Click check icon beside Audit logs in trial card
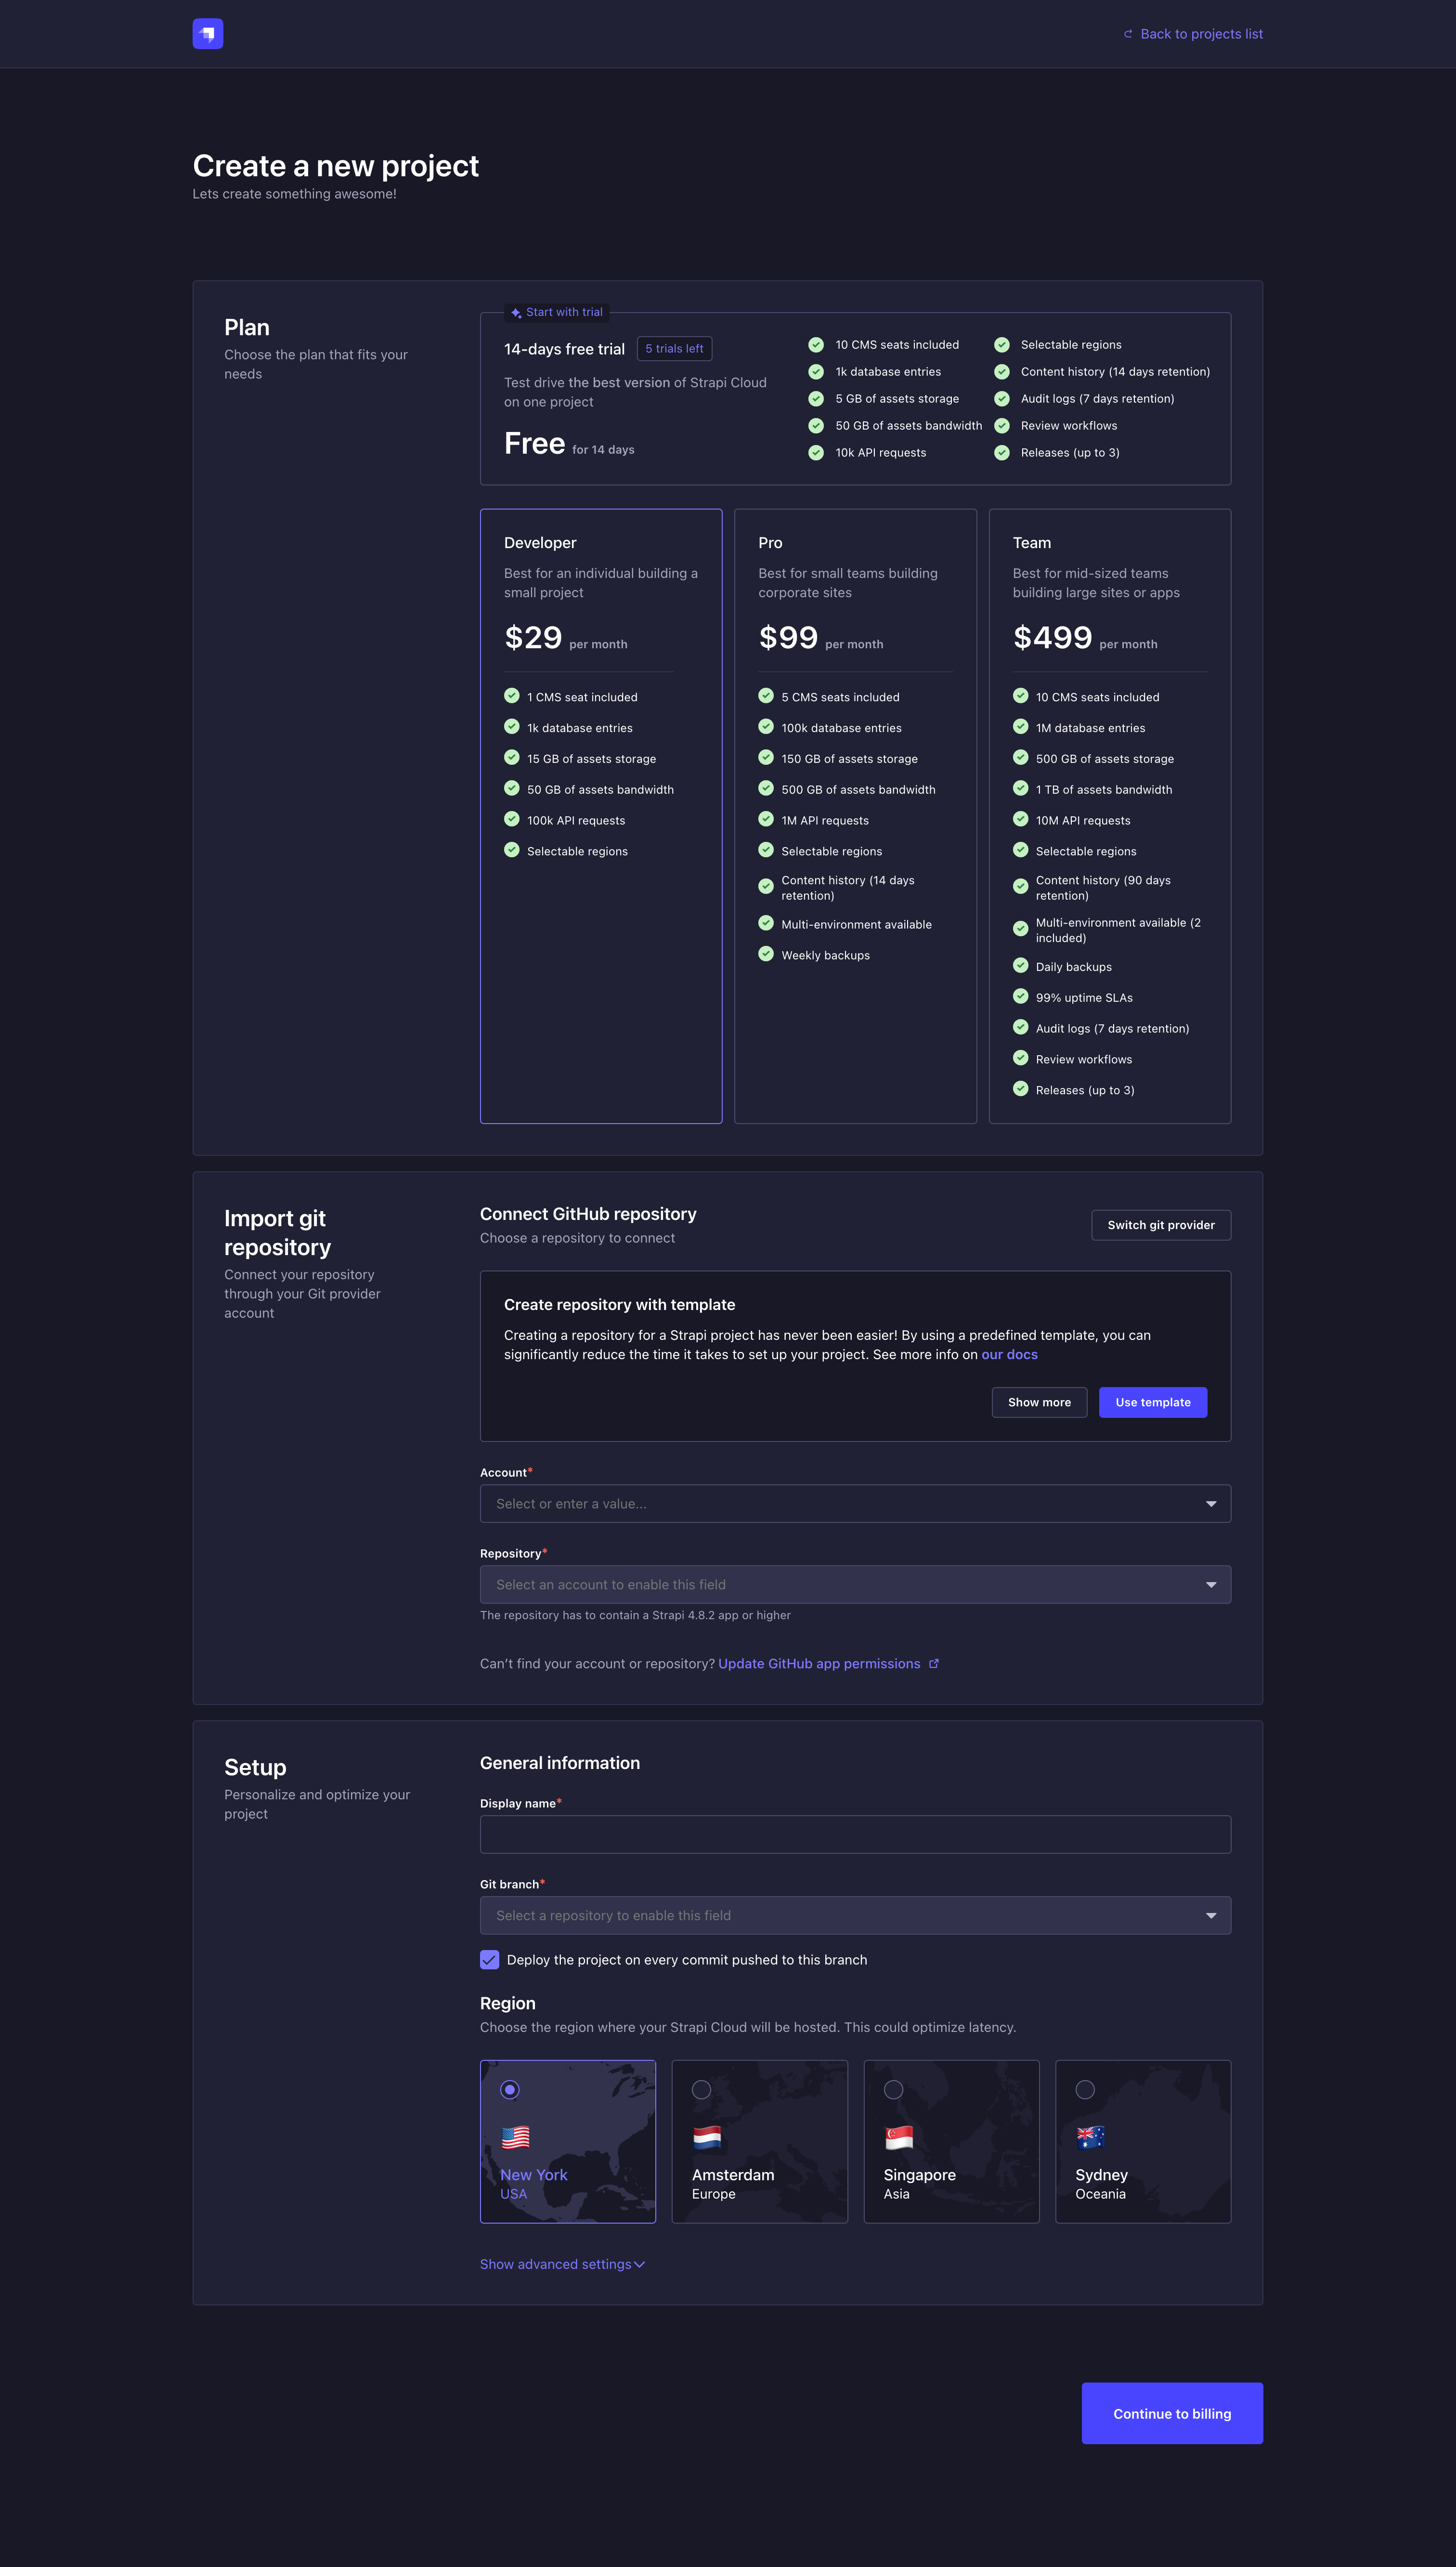 (x=1002, y=398)
